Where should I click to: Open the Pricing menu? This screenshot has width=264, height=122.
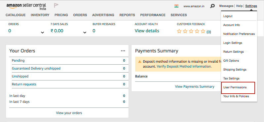pos(61,15)
